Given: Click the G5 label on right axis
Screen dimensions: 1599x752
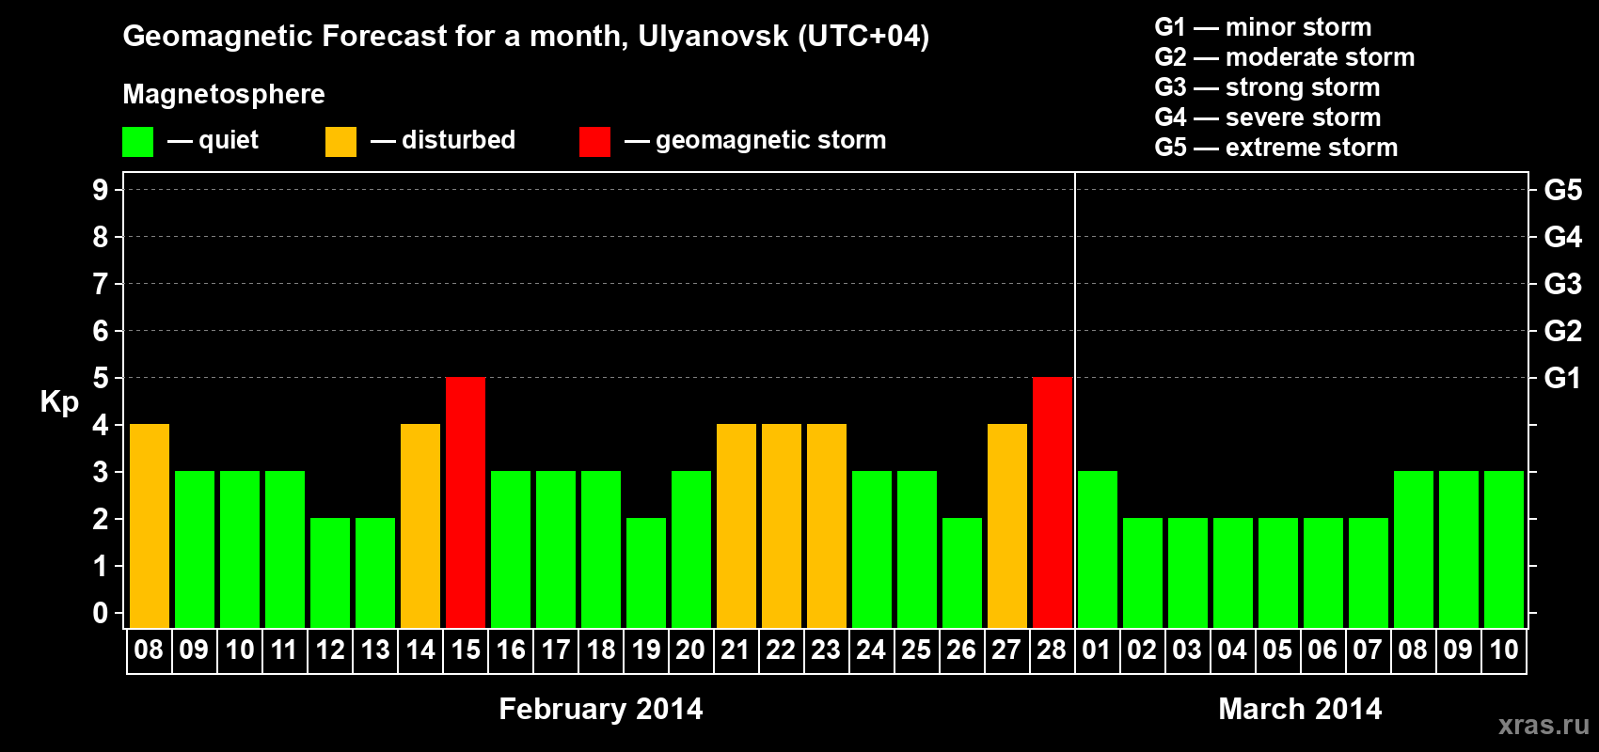Looking at the screenshot, I should coord(1562,190).
